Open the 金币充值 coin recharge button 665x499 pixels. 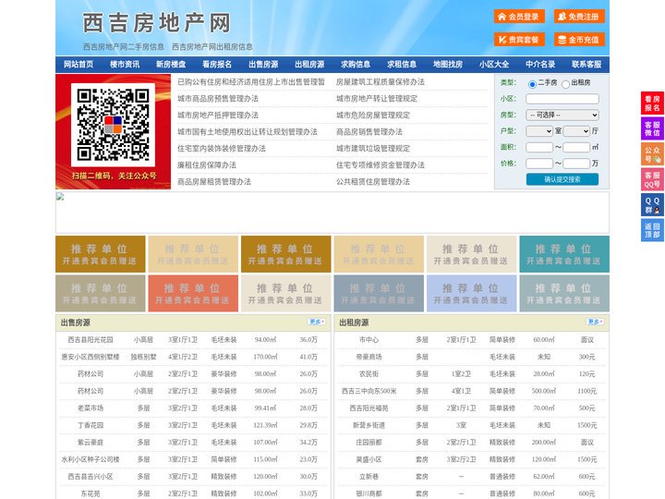(579, 40)
